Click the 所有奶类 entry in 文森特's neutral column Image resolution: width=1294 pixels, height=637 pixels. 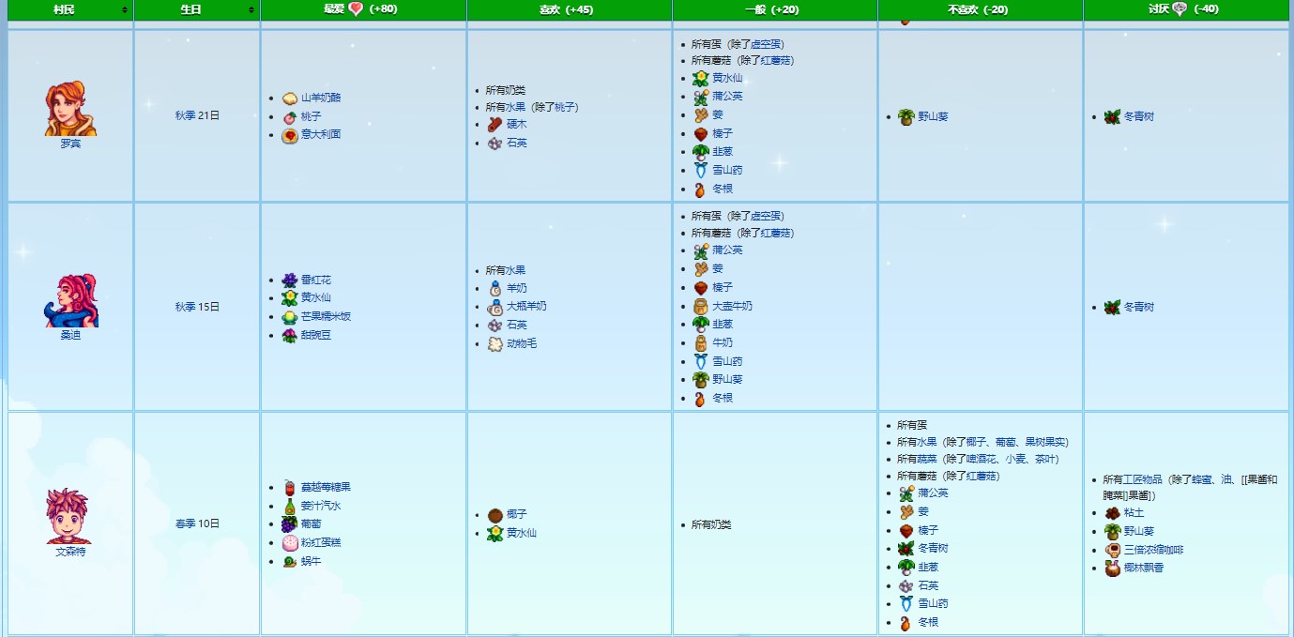(711, 524)
